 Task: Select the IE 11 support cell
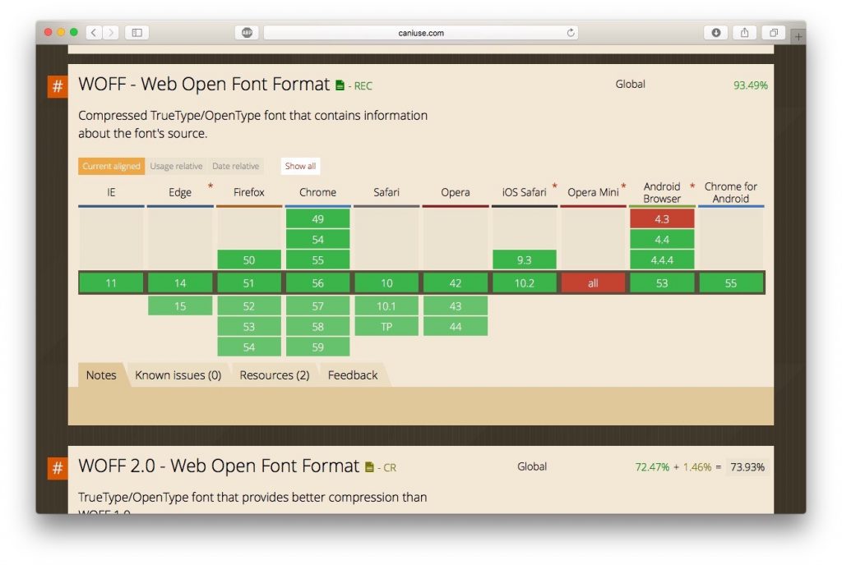[x=111, y=283]
